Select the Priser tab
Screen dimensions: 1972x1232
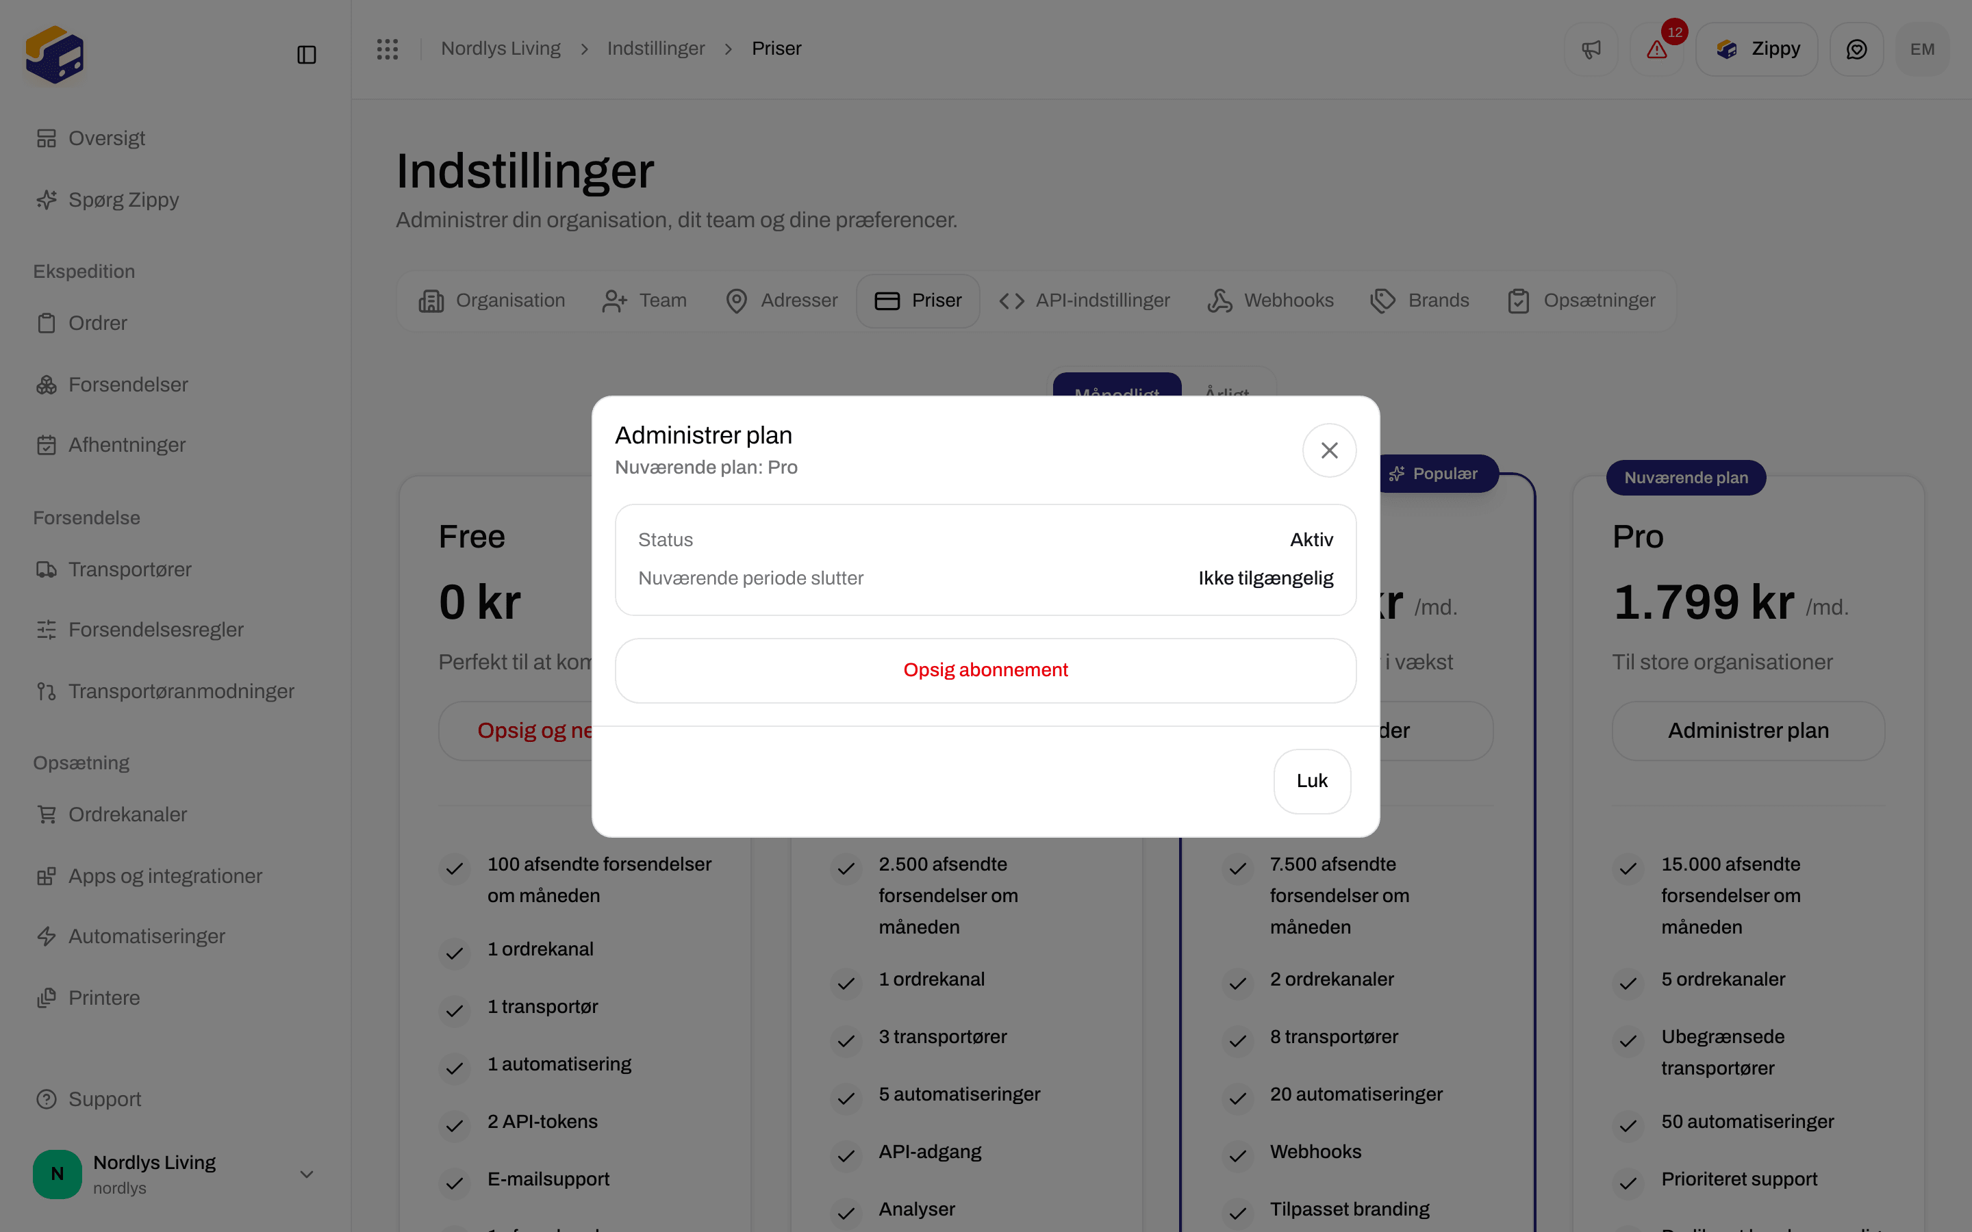pos(918,300)
